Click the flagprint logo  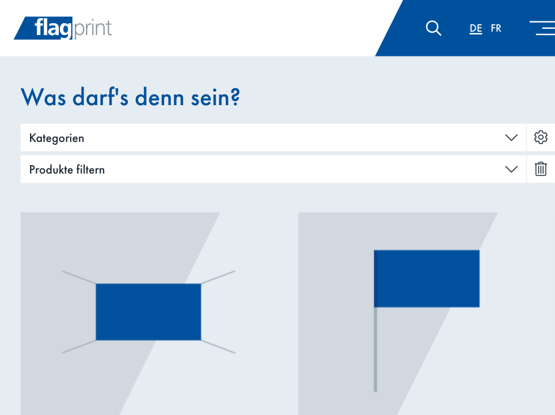pos(63,28)
